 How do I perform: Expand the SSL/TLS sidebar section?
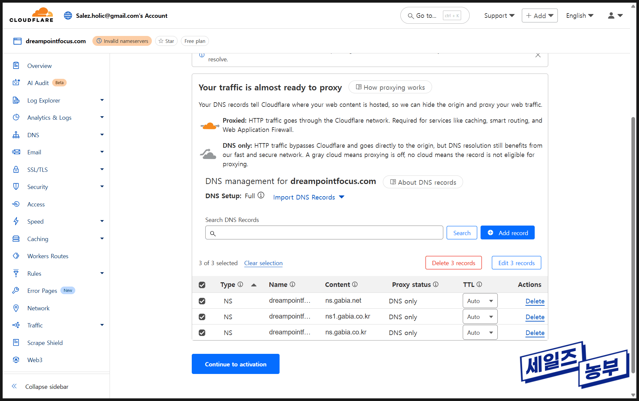[102, 170]
